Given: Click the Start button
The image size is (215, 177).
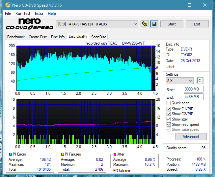Looking at the screenshot, I should [172, 24].
